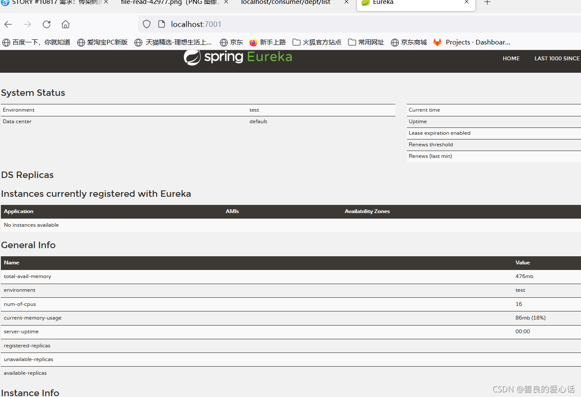Open the 百度一下，你就知道 bookmark
The image size is (581, 397).
[36, 42]
